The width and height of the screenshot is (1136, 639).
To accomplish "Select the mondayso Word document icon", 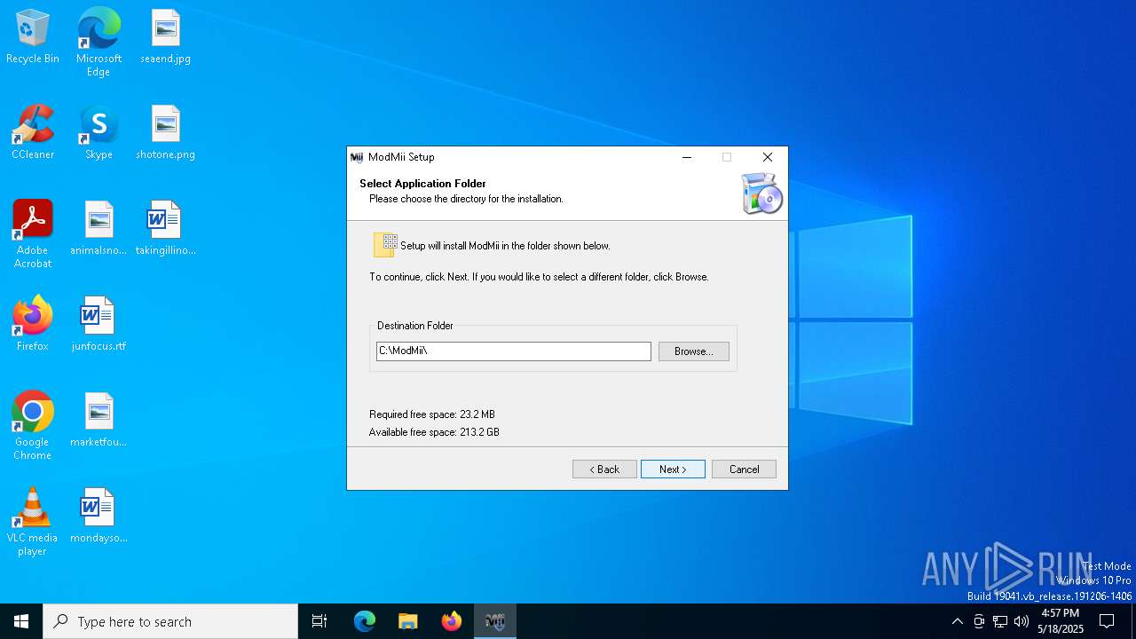I will coord(99,516).
